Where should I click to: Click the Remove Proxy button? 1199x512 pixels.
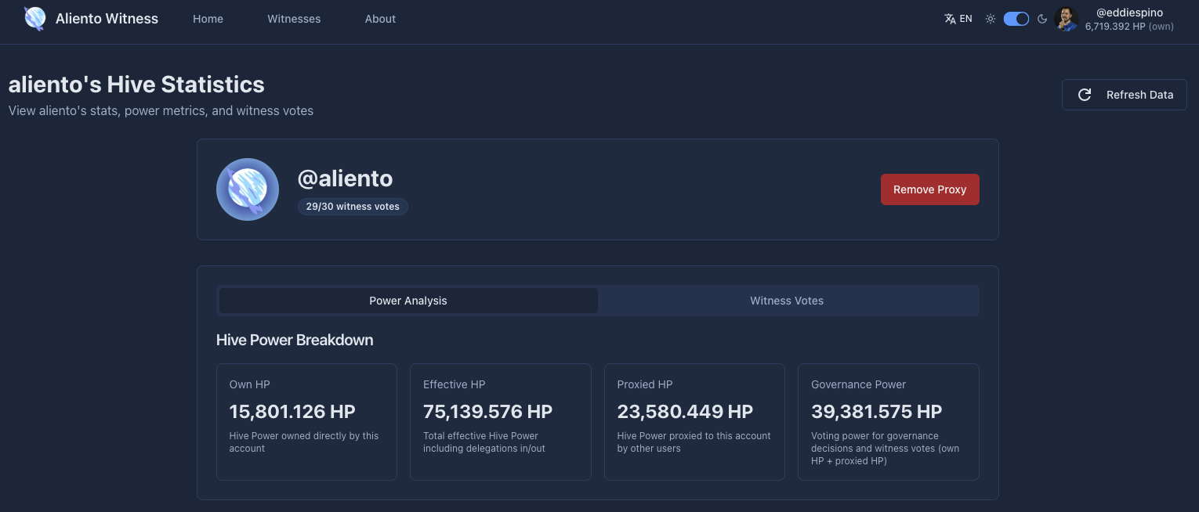coord(930,189)
